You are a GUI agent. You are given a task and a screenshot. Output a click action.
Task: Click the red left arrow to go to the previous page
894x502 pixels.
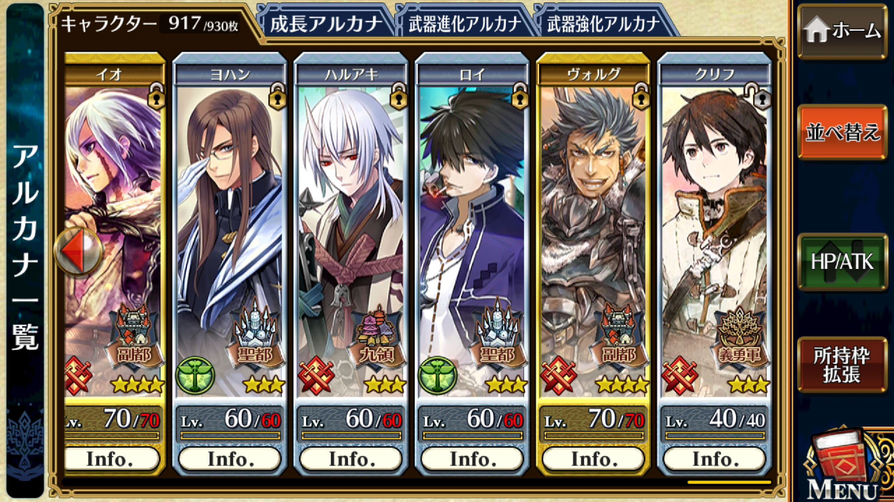(78, 251)
